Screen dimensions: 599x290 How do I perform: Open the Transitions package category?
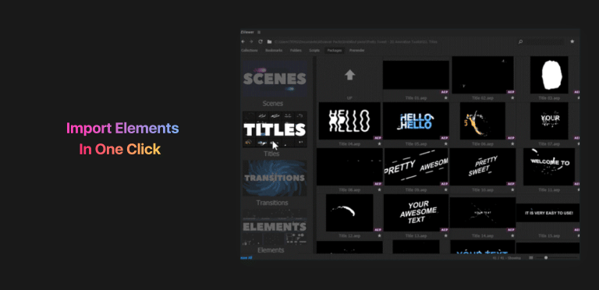(275, 178)
